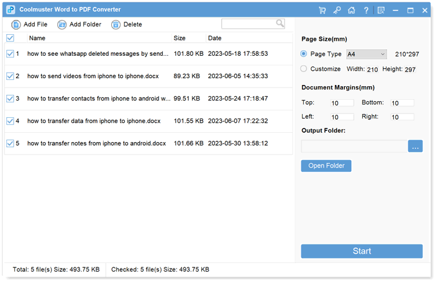Click the 2023-06-07 17:22:32 date cell
Image resolution: width=435 pixels, height=281 pixels.
pyautogui.click(x=238, y=121)
